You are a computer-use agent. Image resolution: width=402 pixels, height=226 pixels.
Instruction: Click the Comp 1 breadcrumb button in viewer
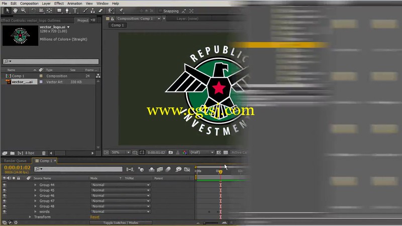(118, 25)
